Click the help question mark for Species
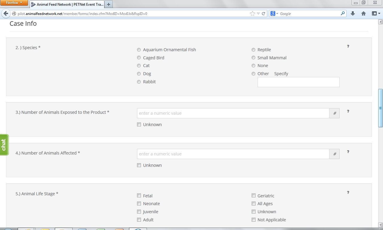The image size is (383, 230). [348, 46]
